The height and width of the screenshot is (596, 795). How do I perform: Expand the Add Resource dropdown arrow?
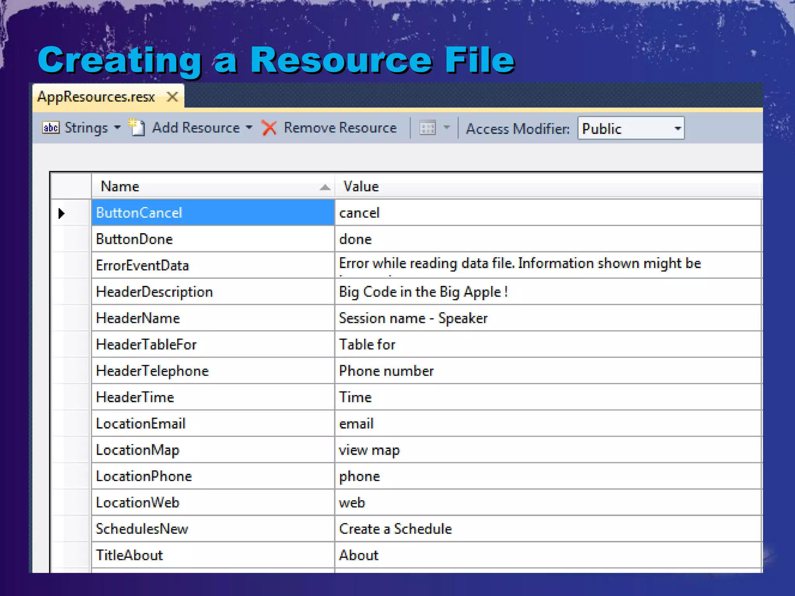[x=249, y=127]
